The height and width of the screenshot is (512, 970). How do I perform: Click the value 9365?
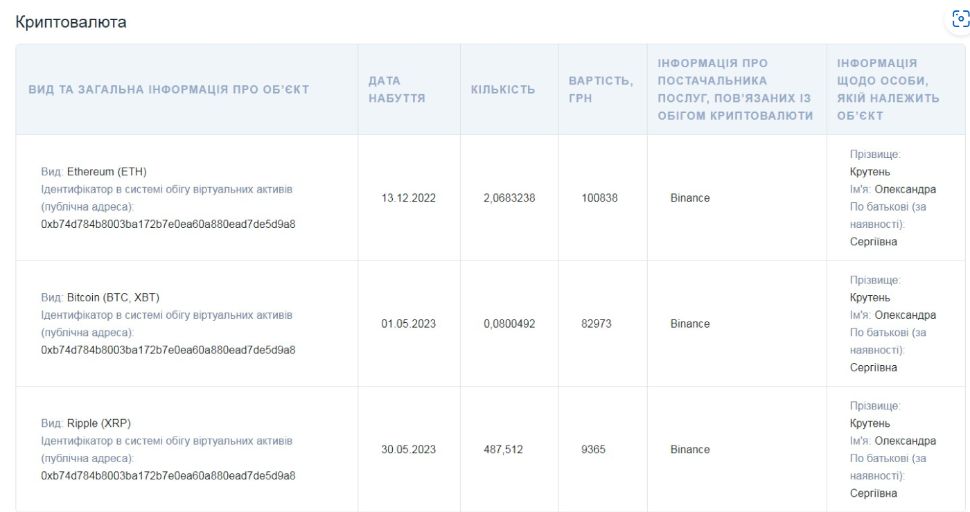pos(593,450)
